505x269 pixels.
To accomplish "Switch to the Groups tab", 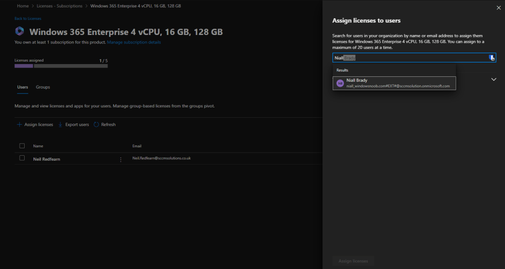I will click(x=43, y=87).
